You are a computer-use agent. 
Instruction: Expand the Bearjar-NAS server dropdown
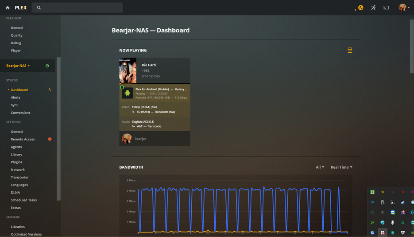(18, 66)
